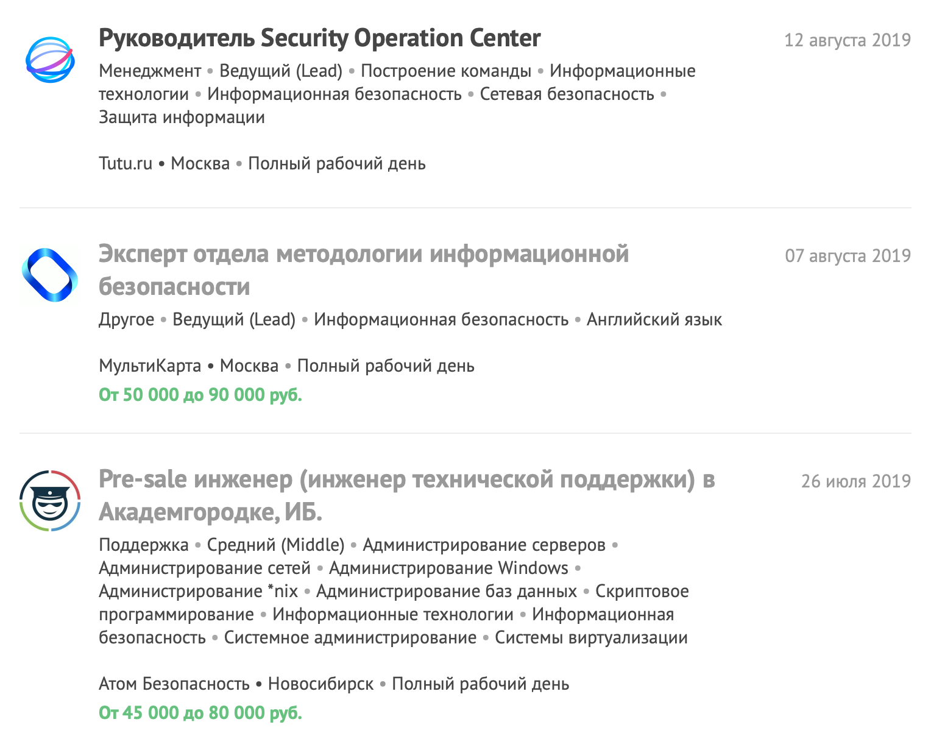Select the Менеджмент tag
This screenshot has height=747, width=931.
[150, 71]
